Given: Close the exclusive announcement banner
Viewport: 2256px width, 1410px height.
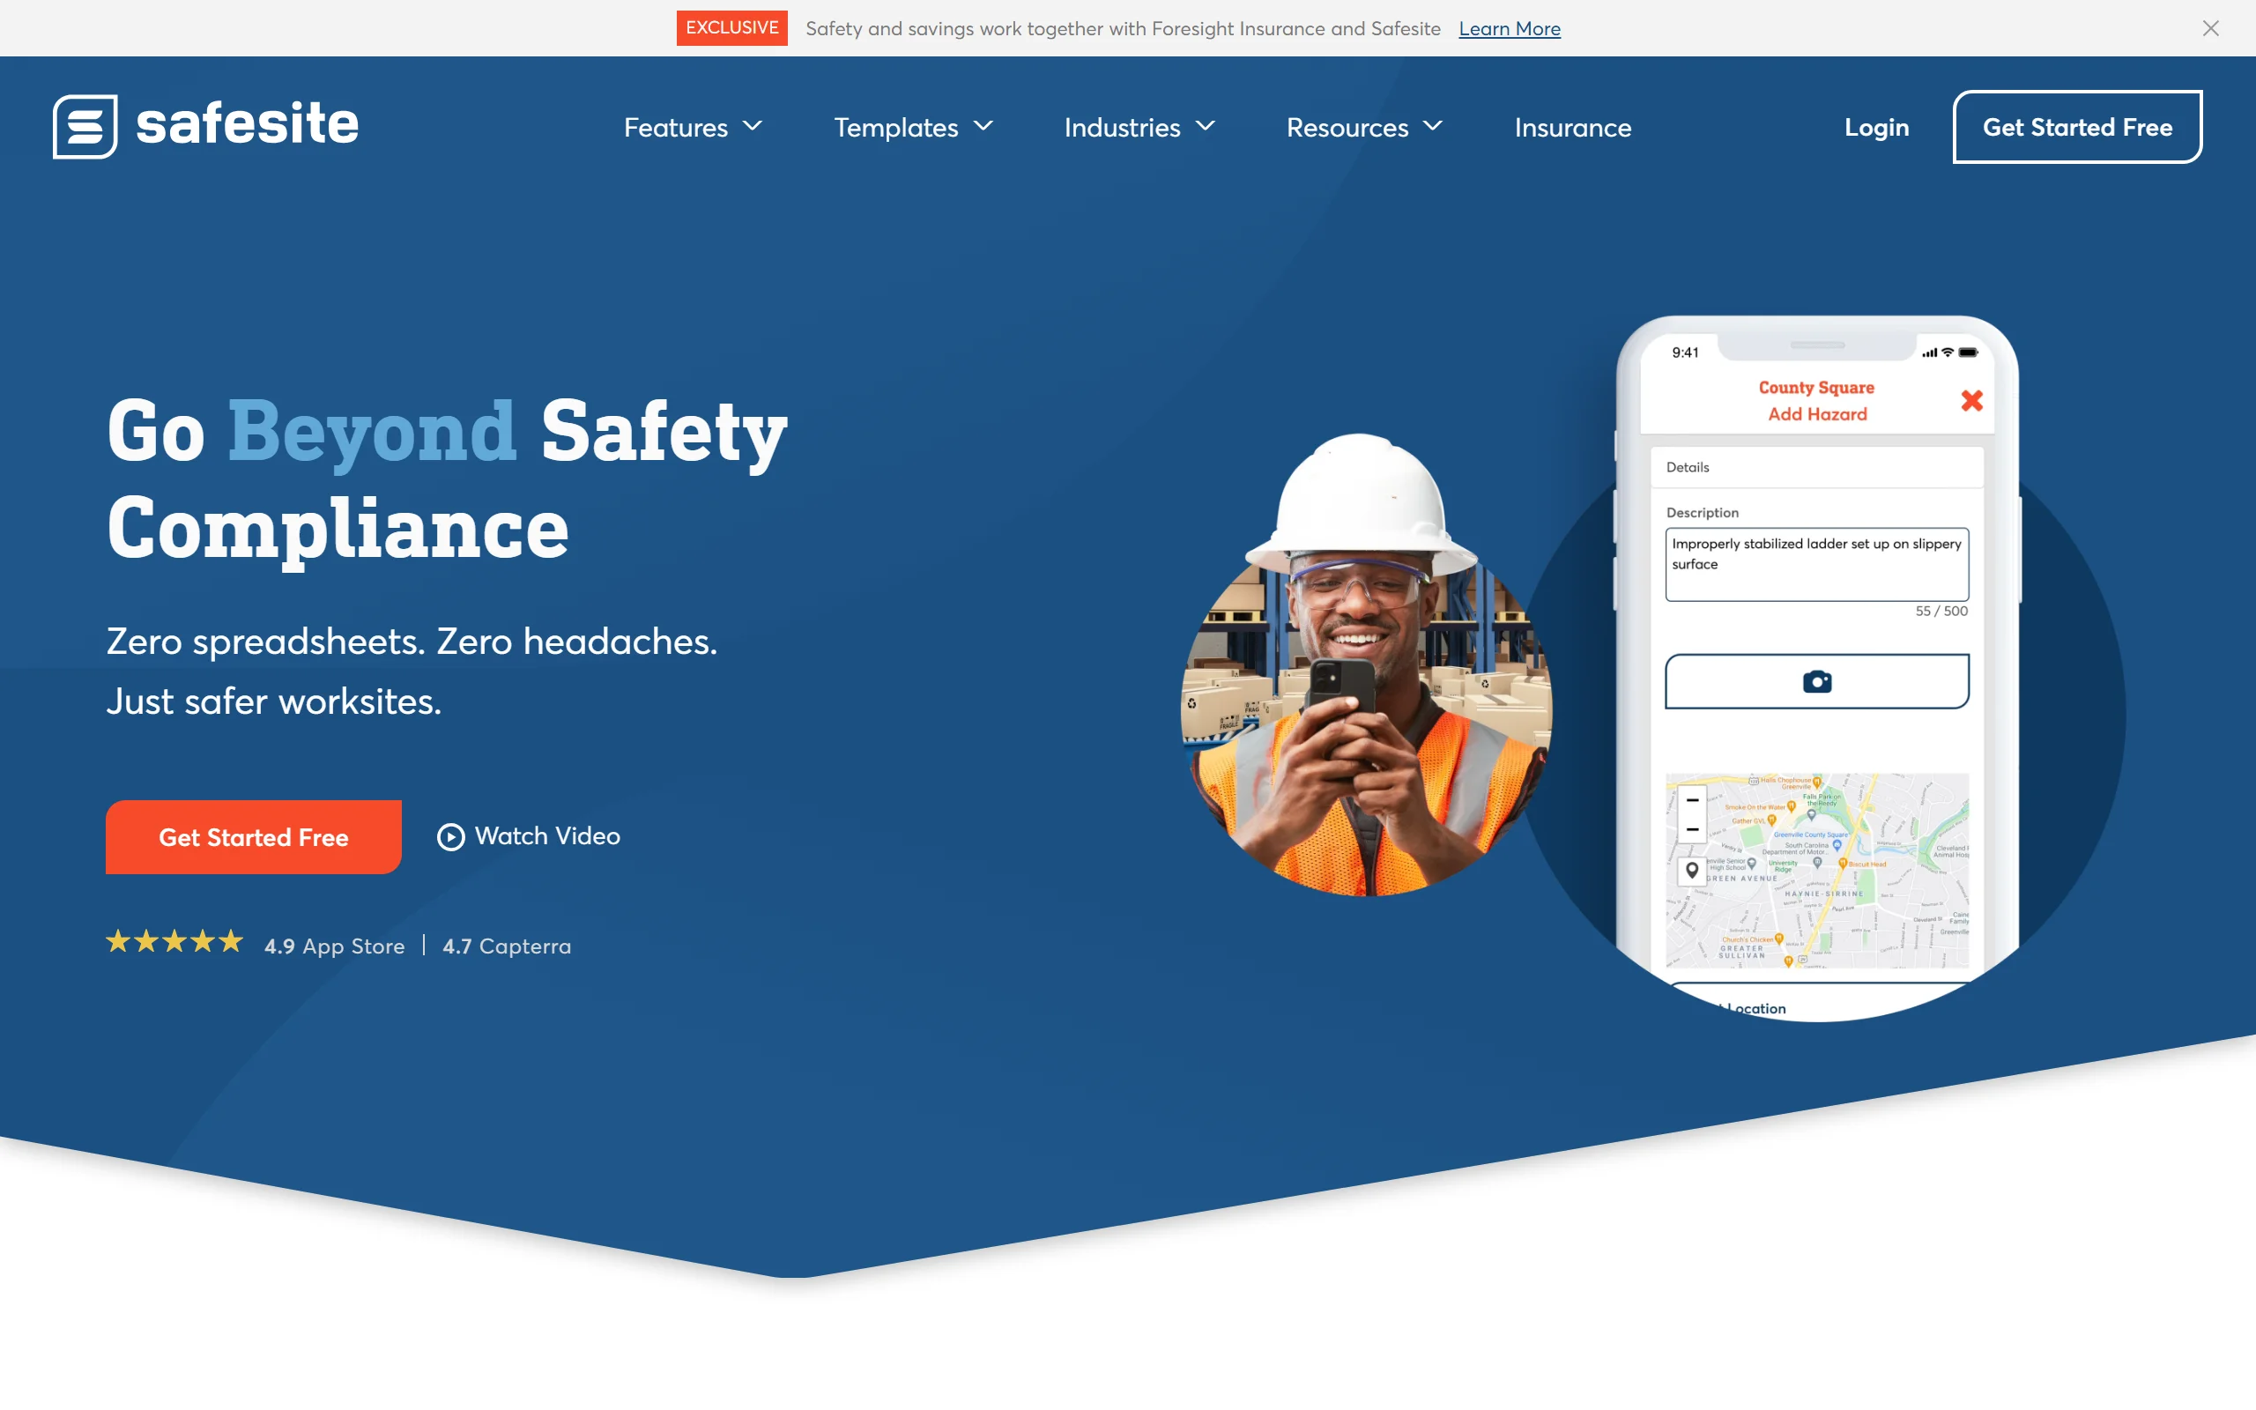Looking at the screenshot, I should coord(2210,28).
